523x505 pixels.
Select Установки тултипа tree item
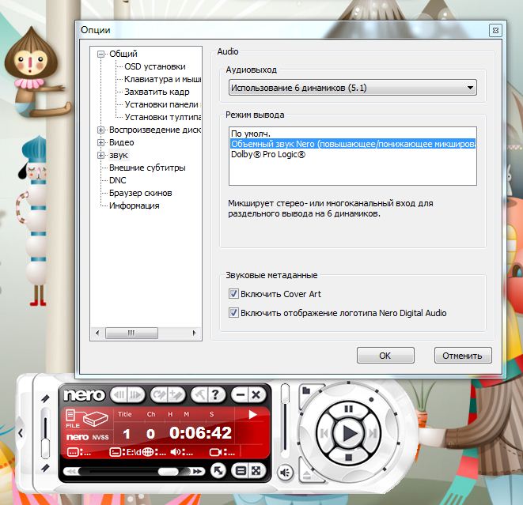[162, 117]
